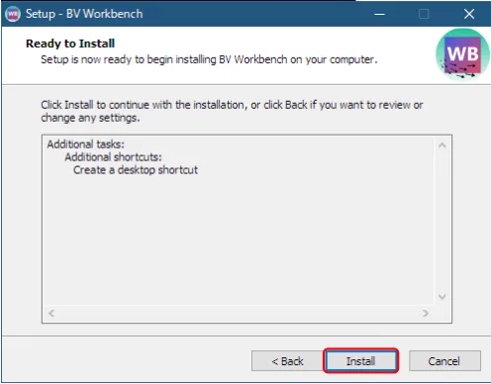Close the Setup - BV Workbench window

(469, 14)
